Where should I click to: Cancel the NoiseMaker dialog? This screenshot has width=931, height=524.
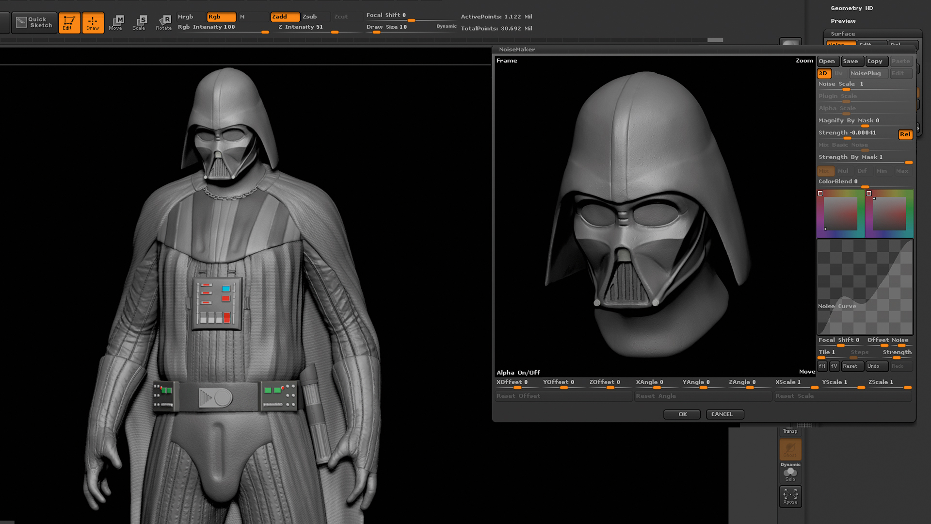(x=725, y=414)
